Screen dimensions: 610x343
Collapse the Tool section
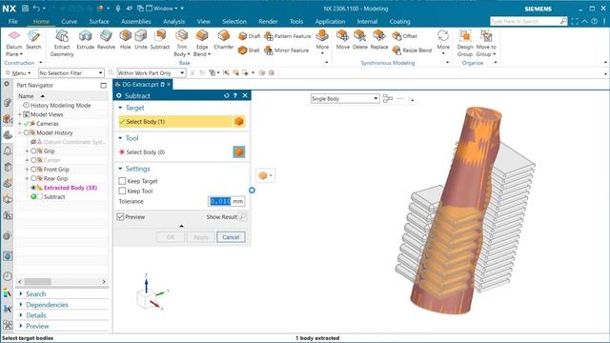click(x=120, y=138)
